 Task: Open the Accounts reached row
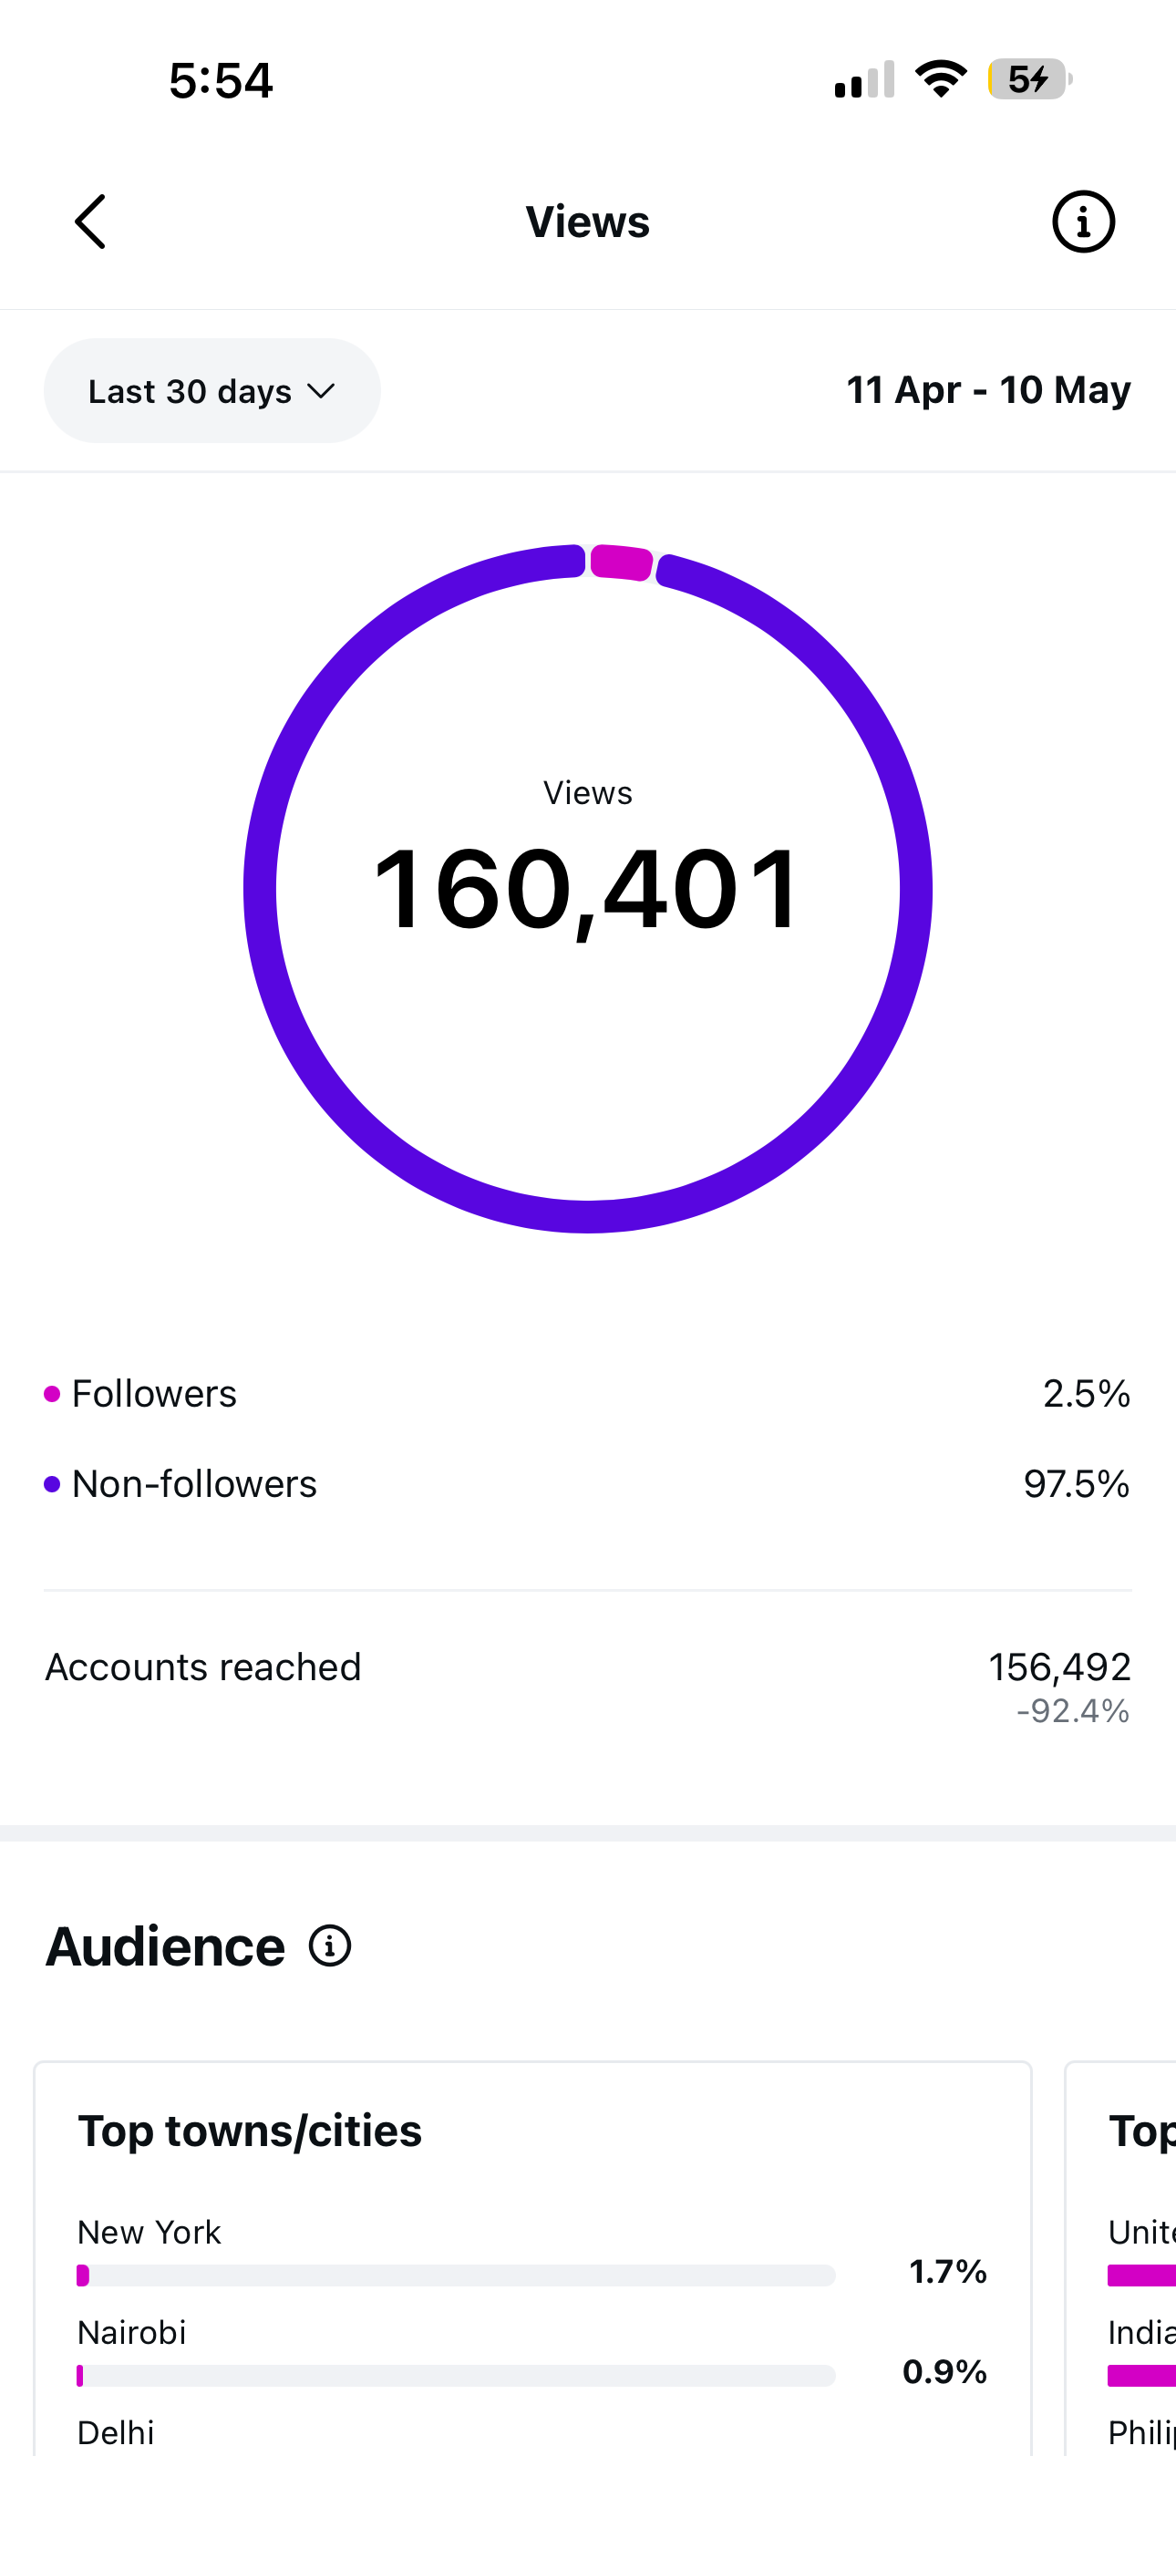pyautogui.click(x=588, y=1687)
